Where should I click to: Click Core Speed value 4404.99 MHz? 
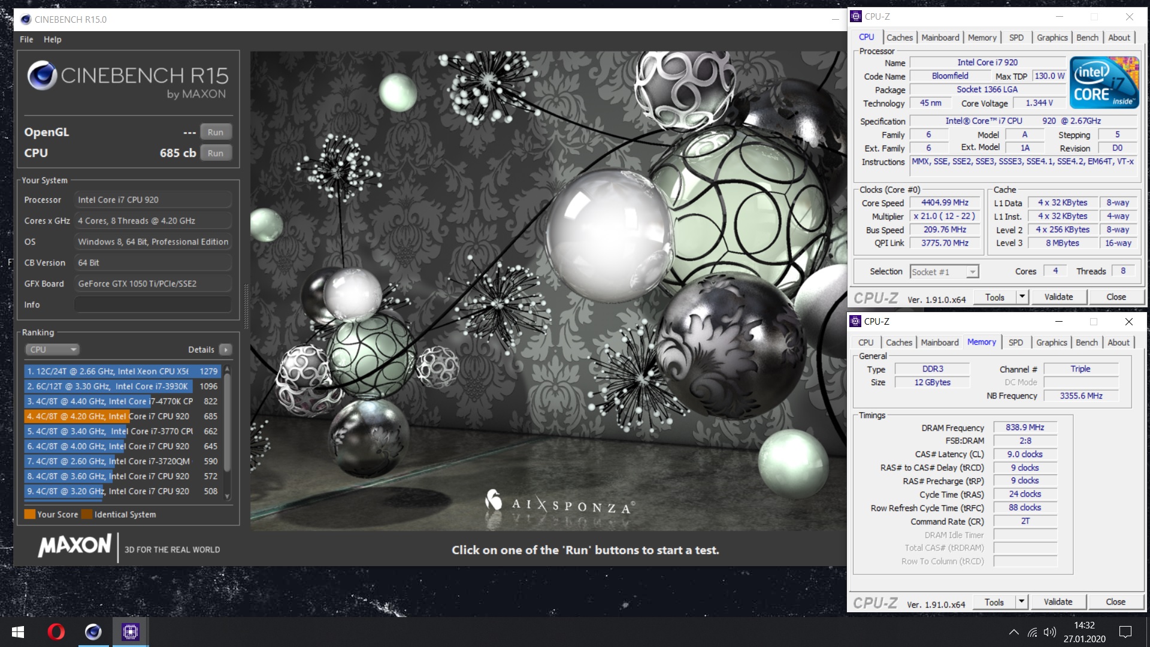[x=945, y=202]
